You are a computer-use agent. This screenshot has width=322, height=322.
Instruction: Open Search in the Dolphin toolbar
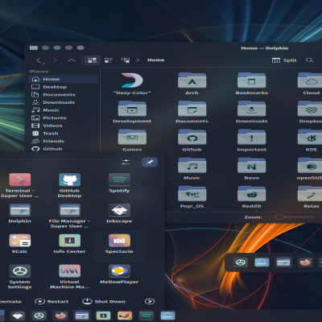(x=310, y=60)
